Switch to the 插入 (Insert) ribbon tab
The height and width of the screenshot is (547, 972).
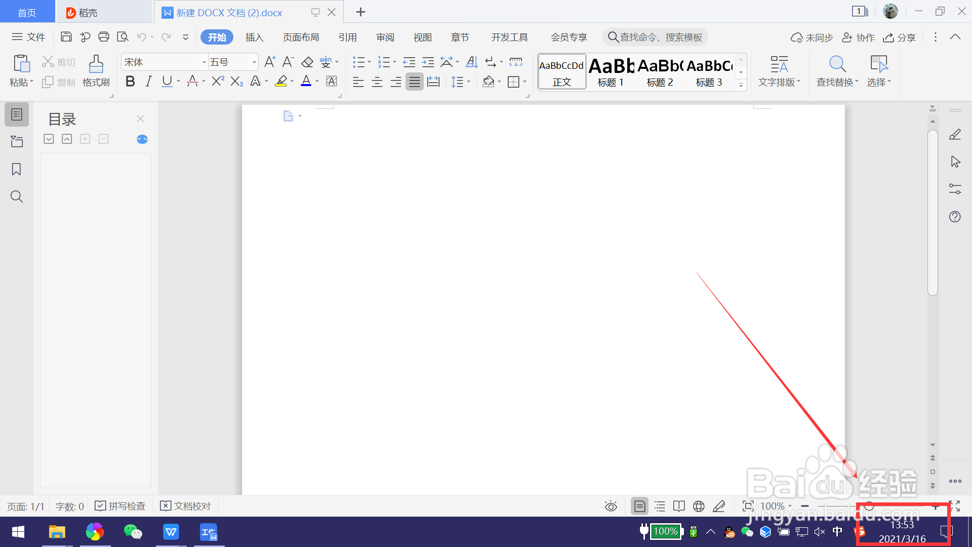pos(254,37)
